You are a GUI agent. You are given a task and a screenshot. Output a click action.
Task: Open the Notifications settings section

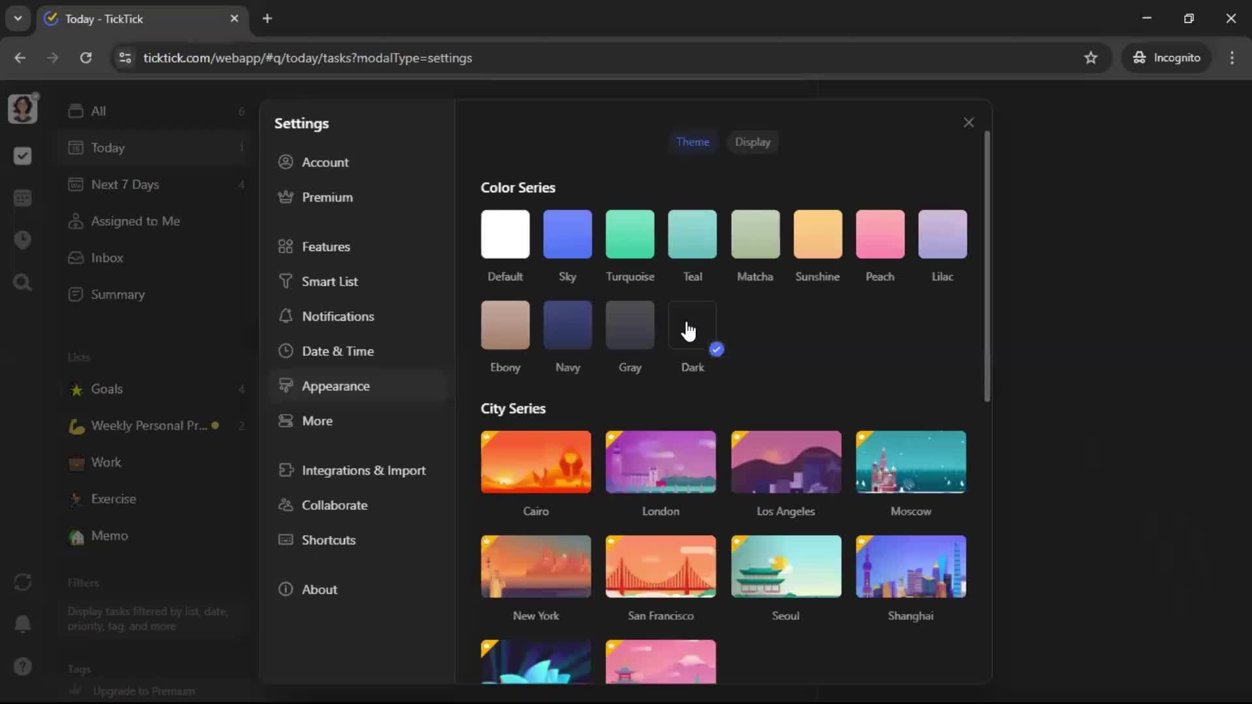pos(337,316)
